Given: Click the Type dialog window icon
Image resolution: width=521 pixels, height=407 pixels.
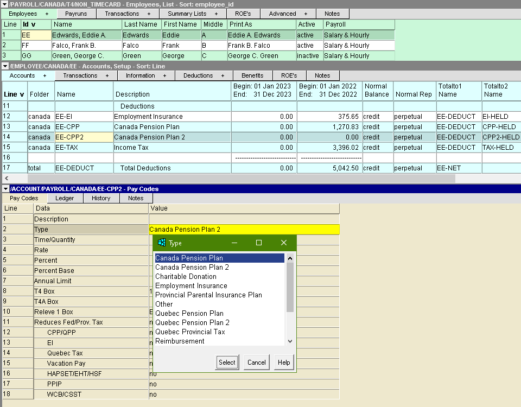Looking at the screenshot, I should (x=161, y=243).
